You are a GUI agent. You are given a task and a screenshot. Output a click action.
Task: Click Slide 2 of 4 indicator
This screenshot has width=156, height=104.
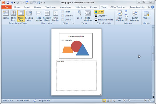tap(8, 100)
